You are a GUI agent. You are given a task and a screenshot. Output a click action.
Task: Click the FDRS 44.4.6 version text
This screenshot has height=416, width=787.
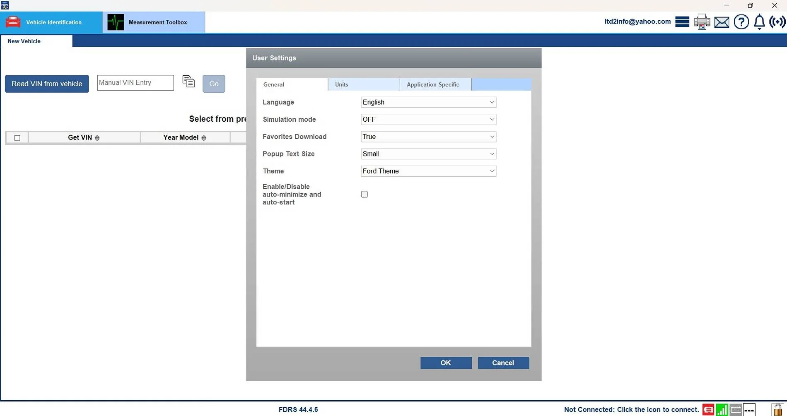point(298,409)
